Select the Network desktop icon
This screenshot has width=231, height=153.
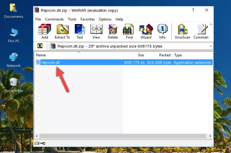[x=14, y=60]
